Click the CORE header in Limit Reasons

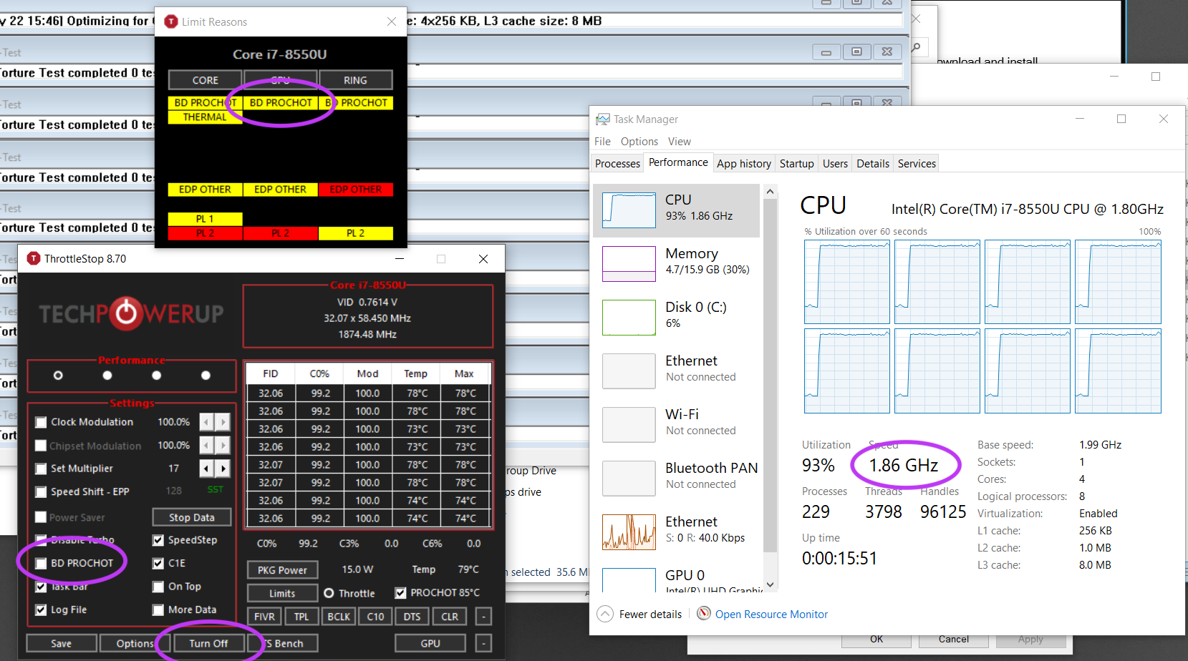[205, 80]
